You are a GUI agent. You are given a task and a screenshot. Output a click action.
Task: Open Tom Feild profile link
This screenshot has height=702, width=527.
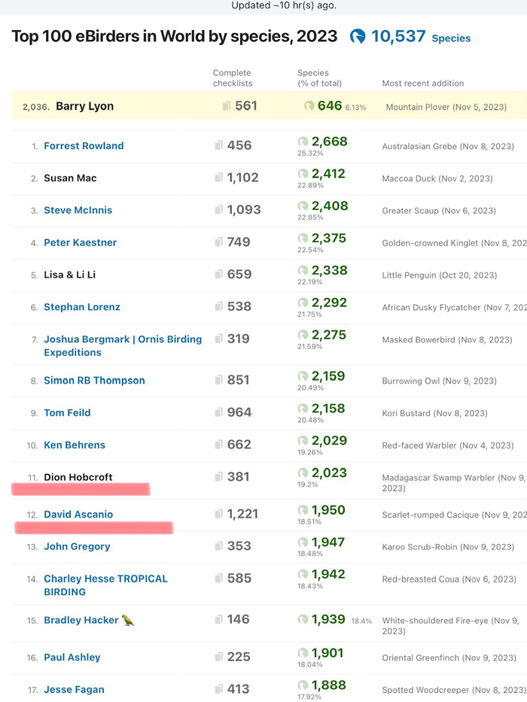[x=67, y=413]
